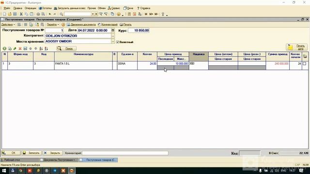Click the OK button

pyautogui.click(x=11, y=153)
